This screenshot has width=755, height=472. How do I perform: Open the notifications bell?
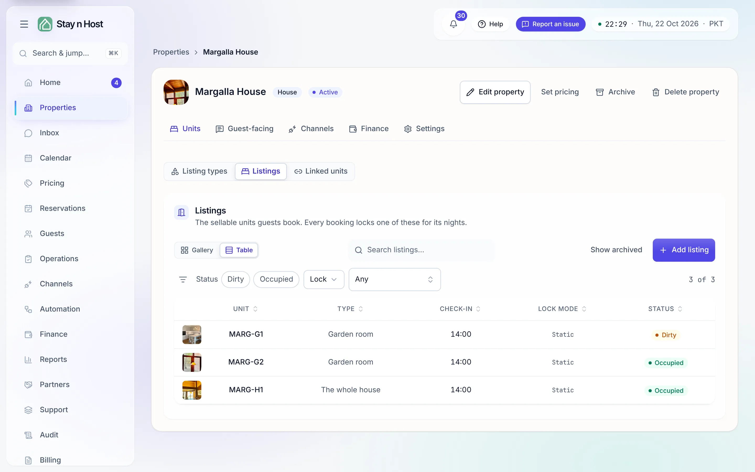pos(453,24)
